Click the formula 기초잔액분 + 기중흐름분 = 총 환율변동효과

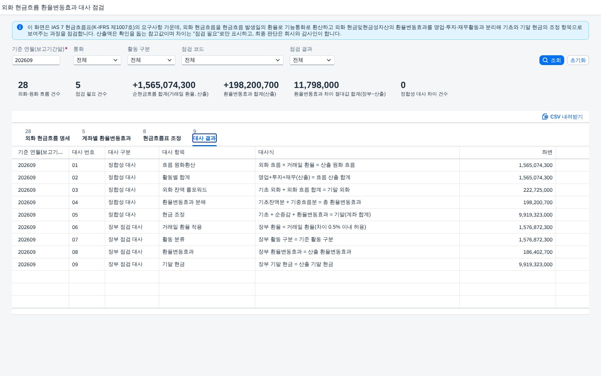tap(310, 202)
